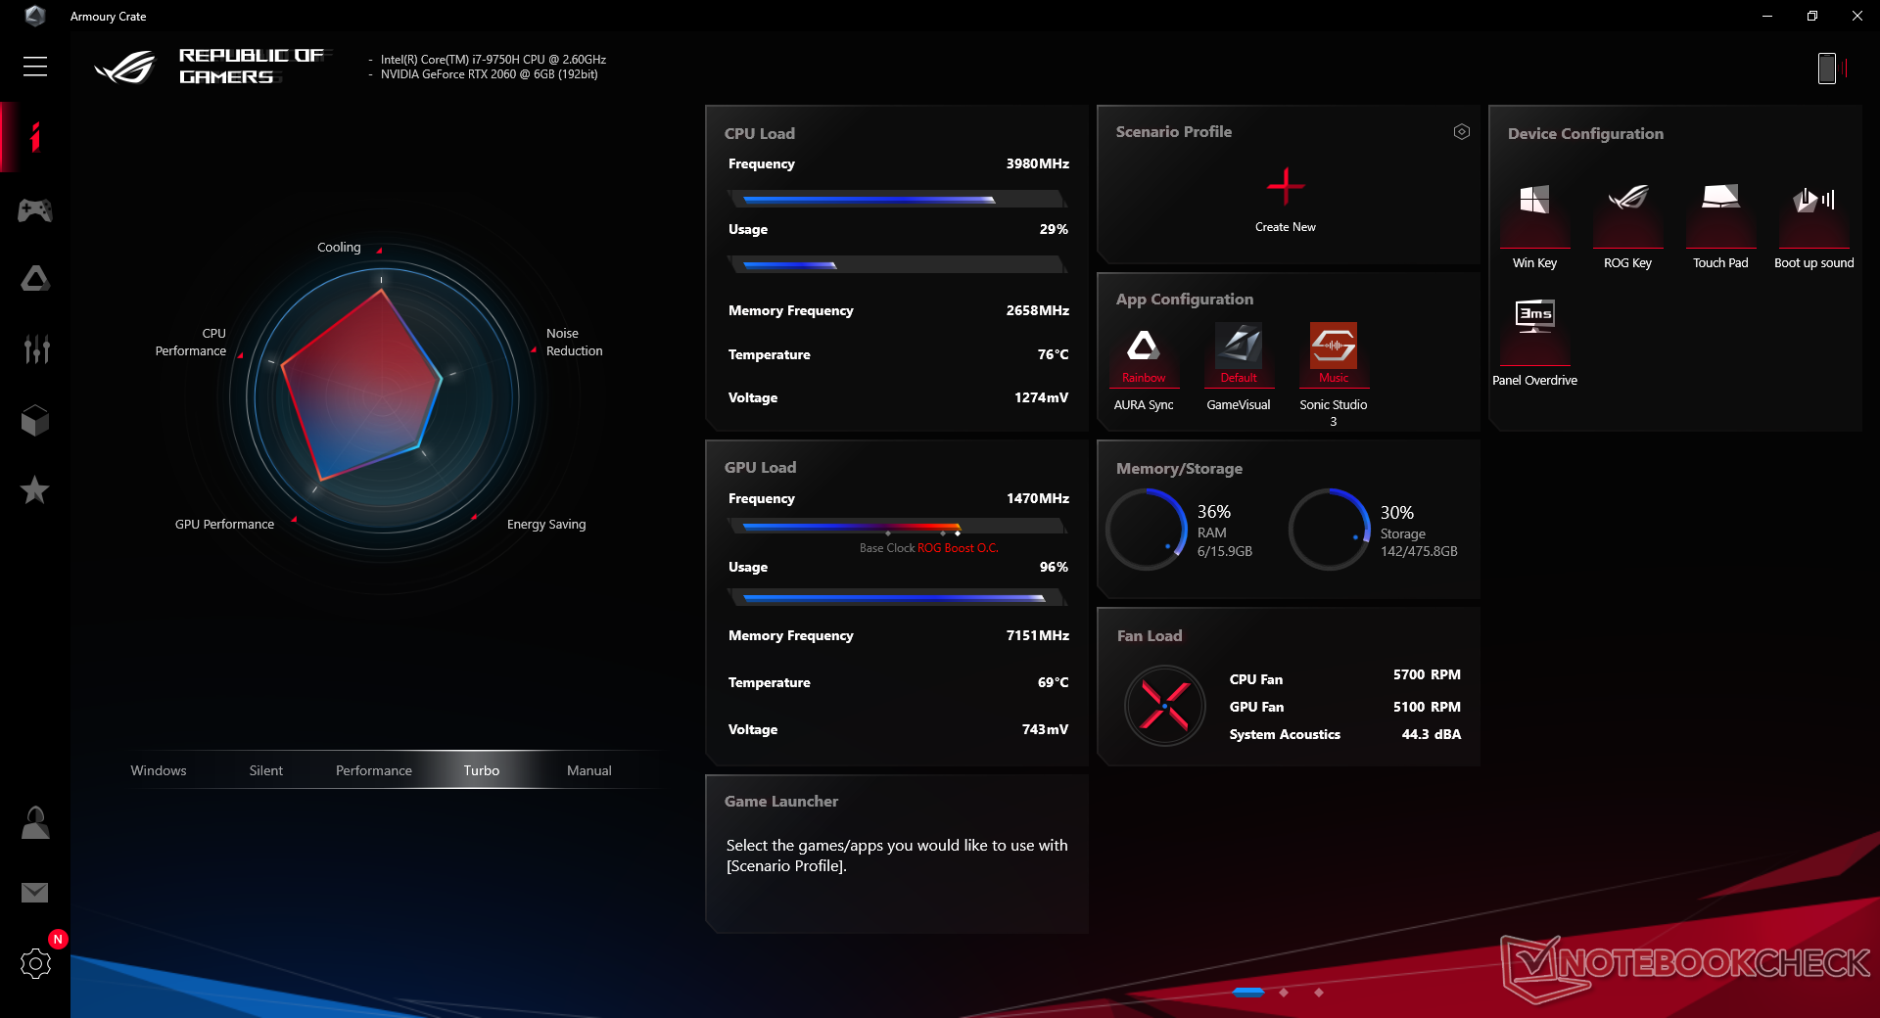Open the Home dashboard sidebar icon
This screenshot has height=1018, width=1880.
[x=35, y=137]
